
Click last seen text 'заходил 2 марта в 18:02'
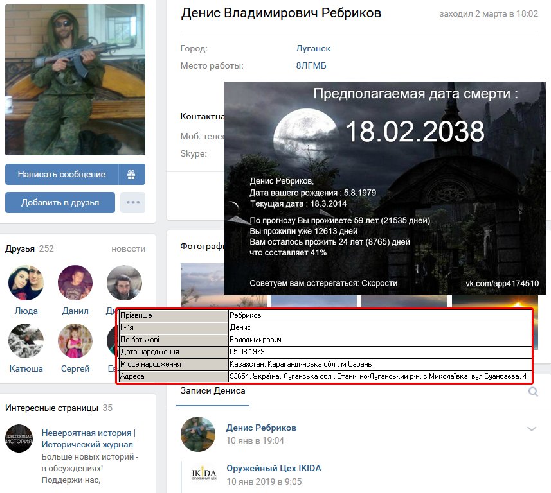point(489,13)
